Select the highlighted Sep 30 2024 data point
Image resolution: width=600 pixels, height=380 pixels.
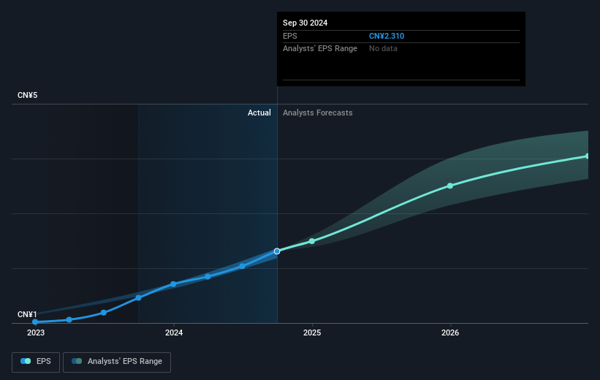click(x=277, y=251)
